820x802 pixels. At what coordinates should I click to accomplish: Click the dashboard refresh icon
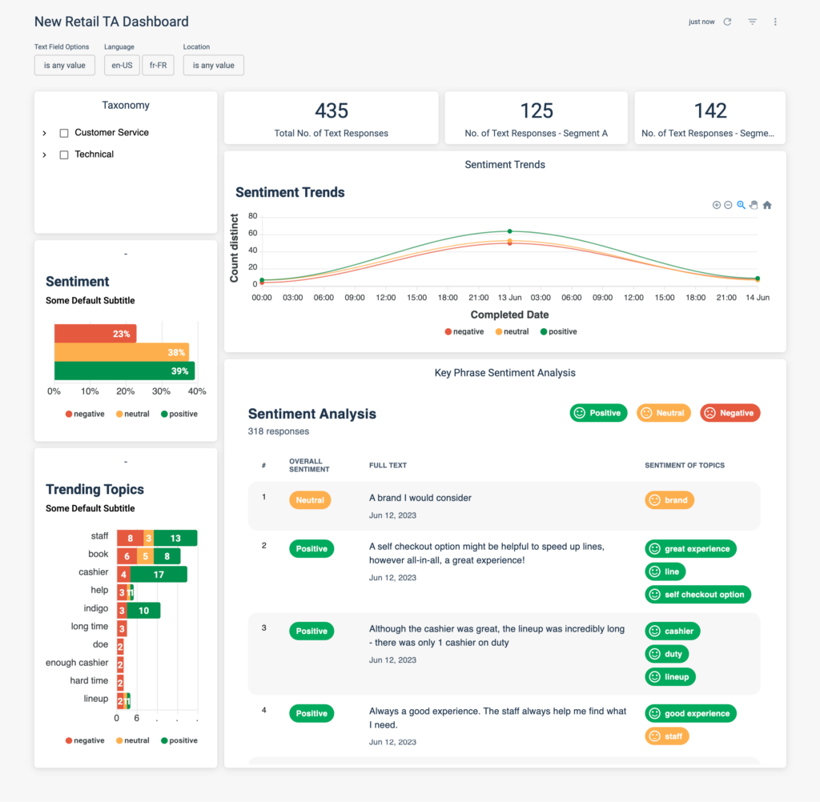point(727,22)
